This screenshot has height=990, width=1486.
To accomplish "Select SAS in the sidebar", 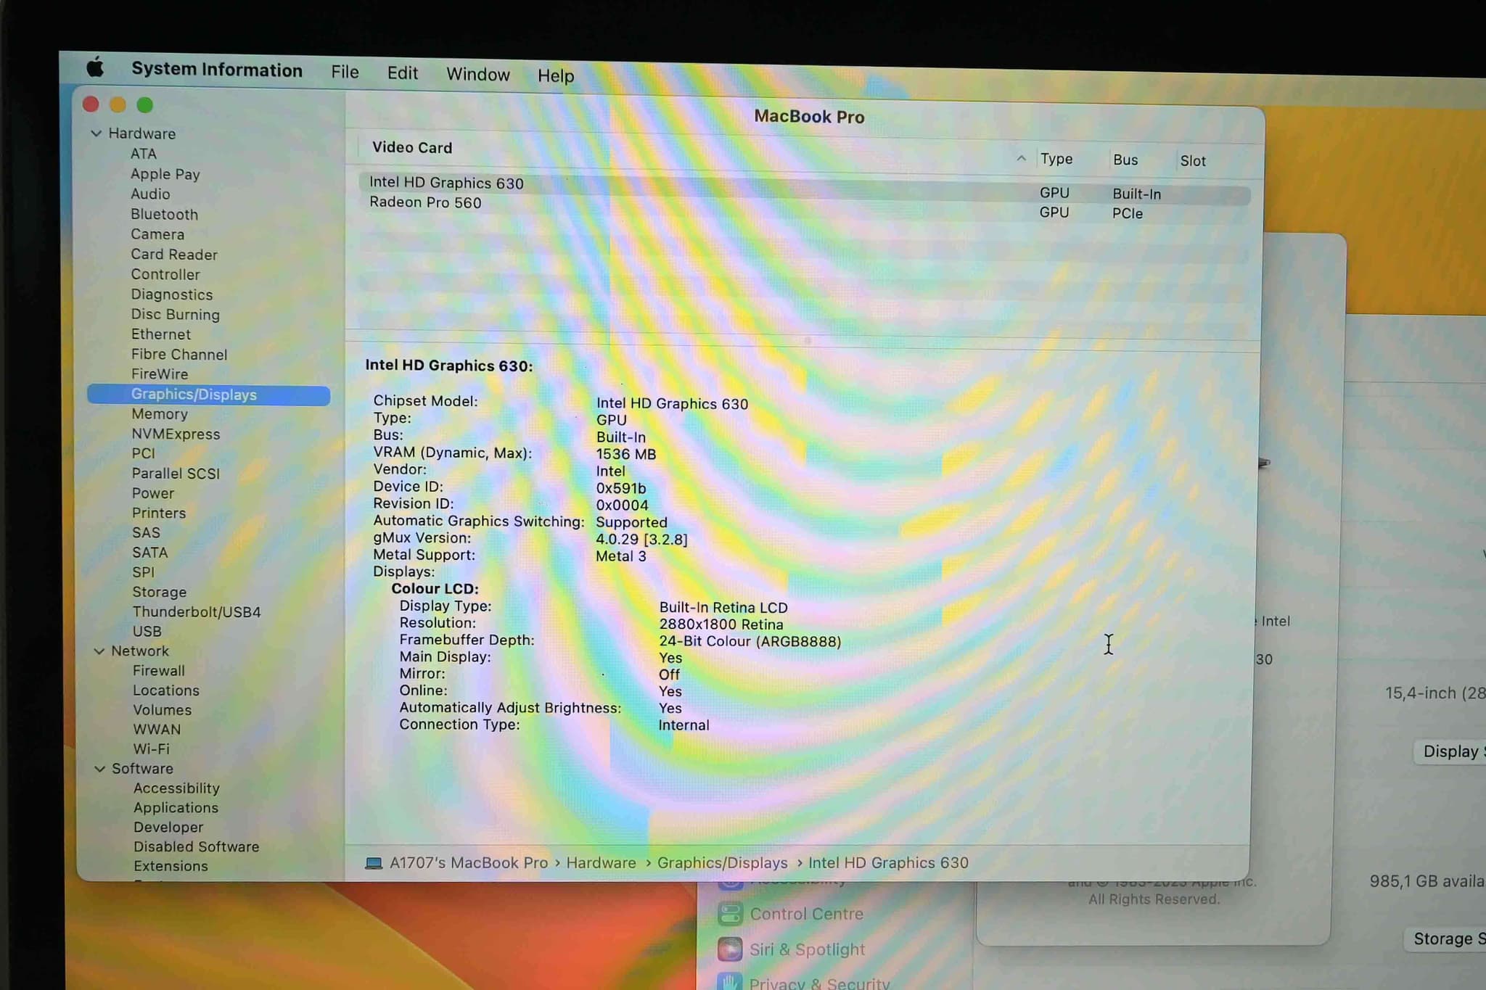I will tap(146, 532).
